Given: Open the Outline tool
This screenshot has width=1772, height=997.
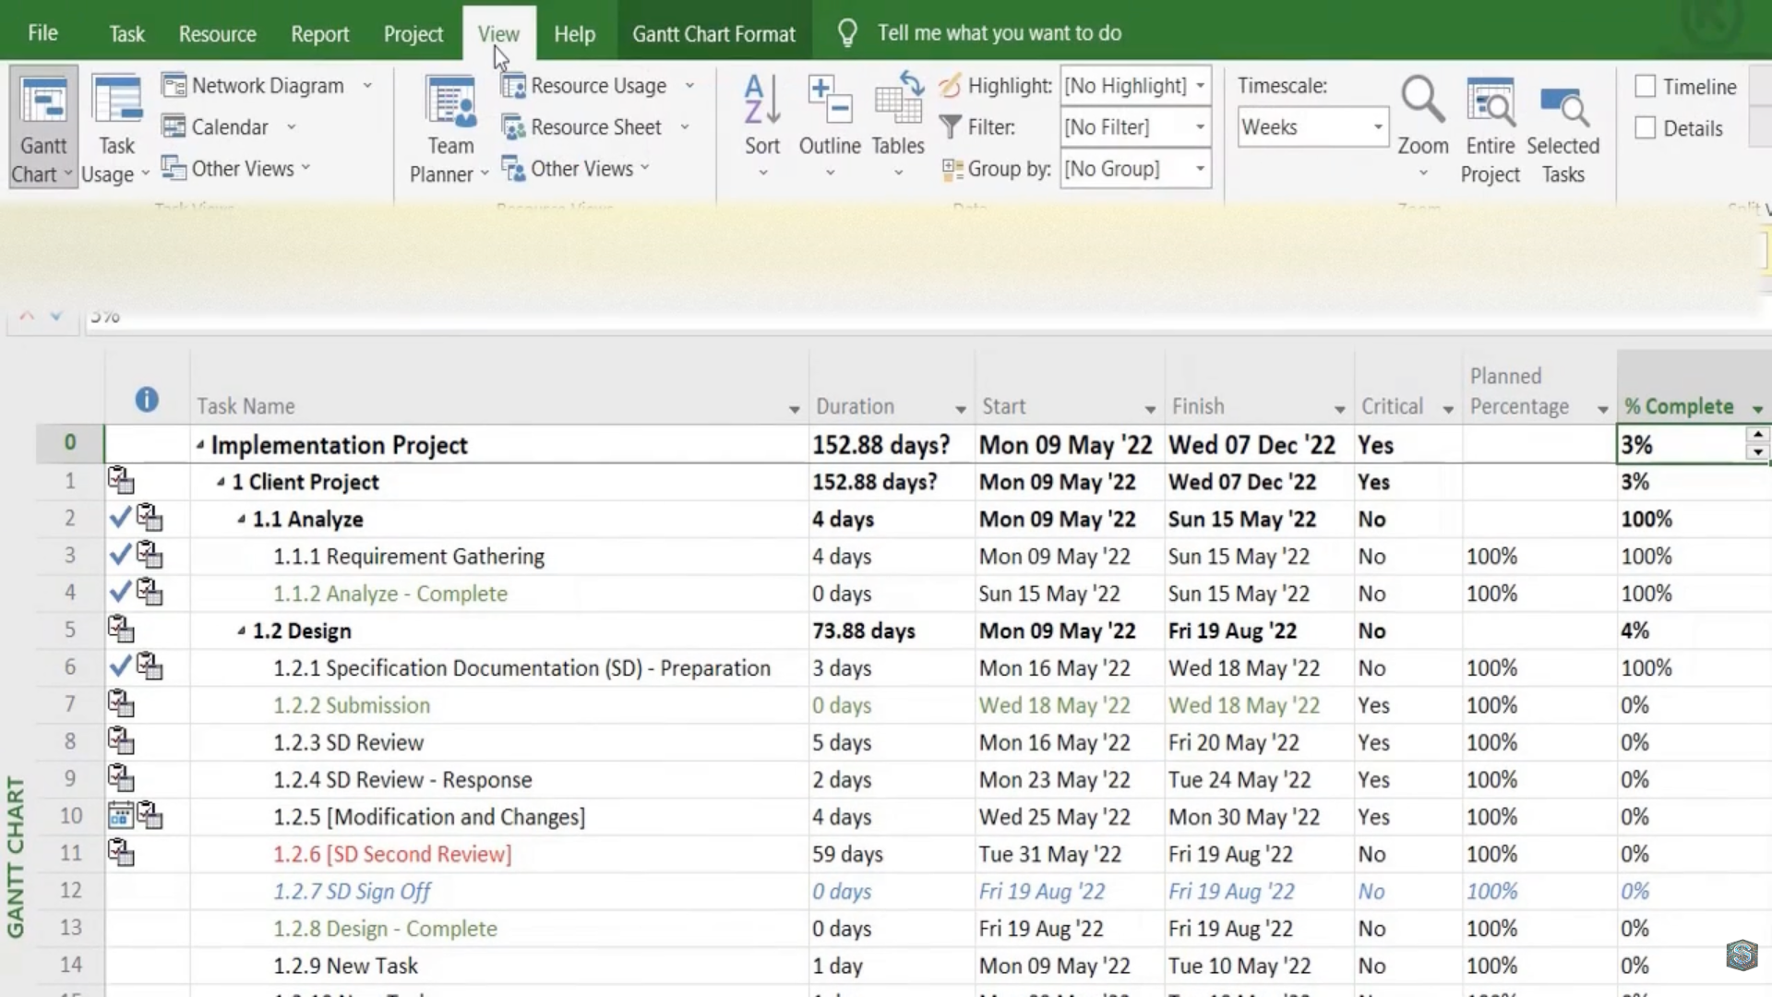Looking at the screenshot, I should click(829, 103).
